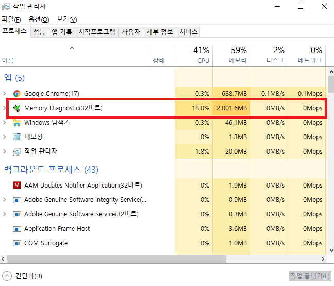Click the Google Chrome icon in process list
This screenshot has height=286, width=334.
17,94
